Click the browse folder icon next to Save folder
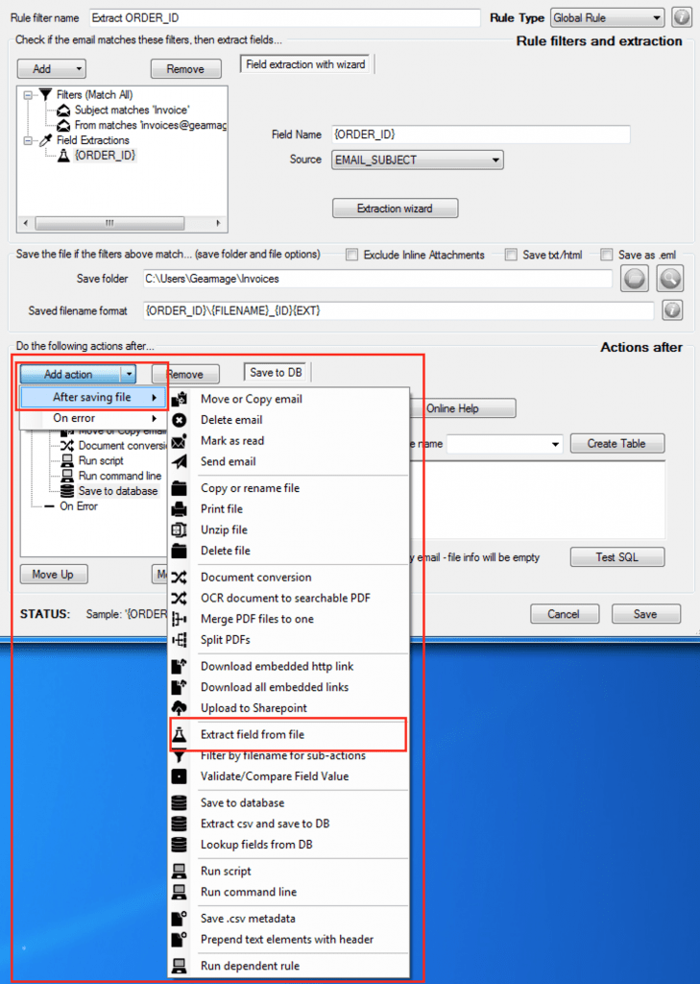Image resolution: width=700 pixels, height=984 pixels. pos(634,279)
